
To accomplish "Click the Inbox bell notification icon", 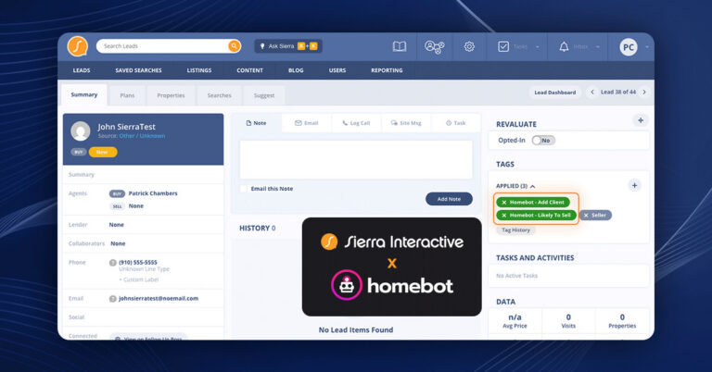I will (564, 46).
